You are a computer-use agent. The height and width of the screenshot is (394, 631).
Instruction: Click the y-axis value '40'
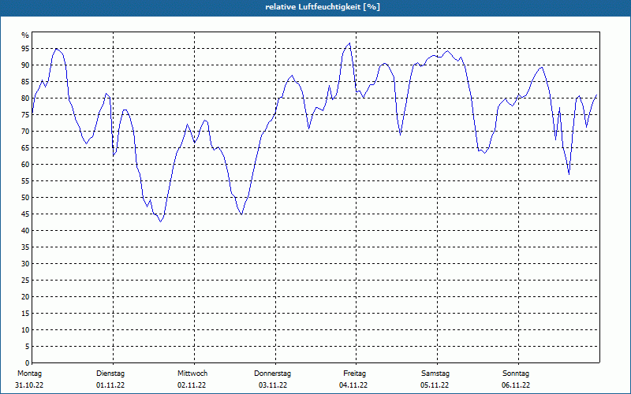point(25,231)
